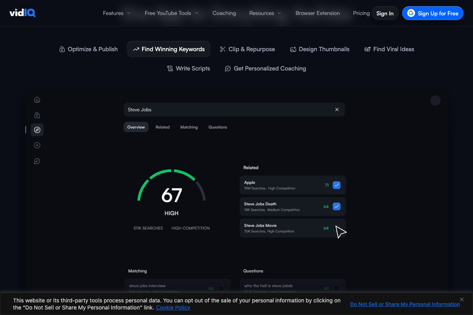Switch to the Matching tab
Viewport: 473px width, 315px height.
tap(189, 127)
